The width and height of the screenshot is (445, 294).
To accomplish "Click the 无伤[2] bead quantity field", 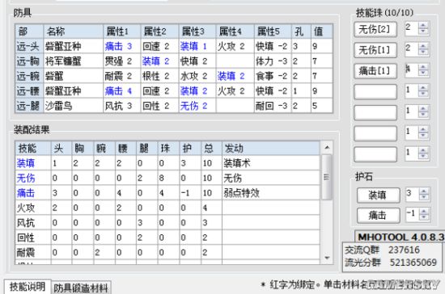I will pos(412,28).
